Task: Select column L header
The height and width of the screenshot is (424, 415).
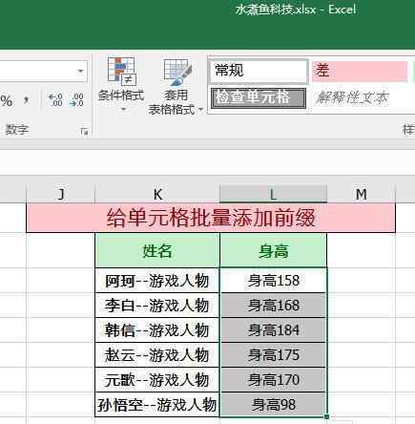Action: point(273,194)
